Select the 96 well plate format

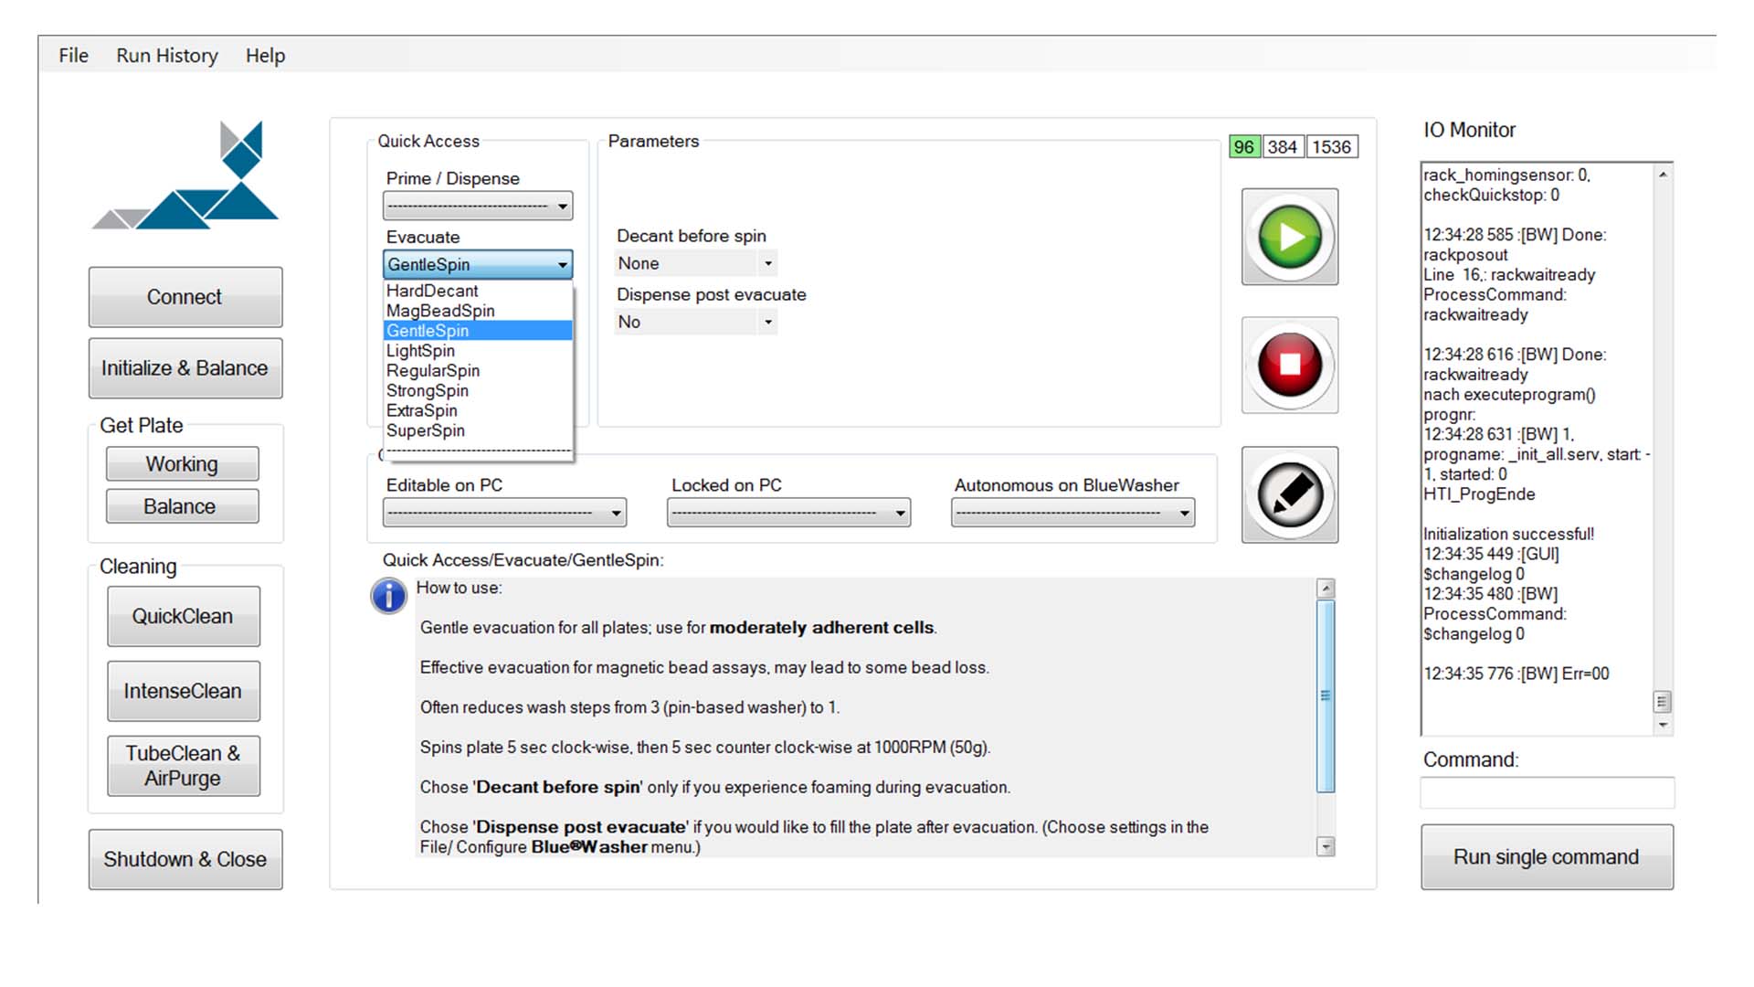coord(1244,147)
